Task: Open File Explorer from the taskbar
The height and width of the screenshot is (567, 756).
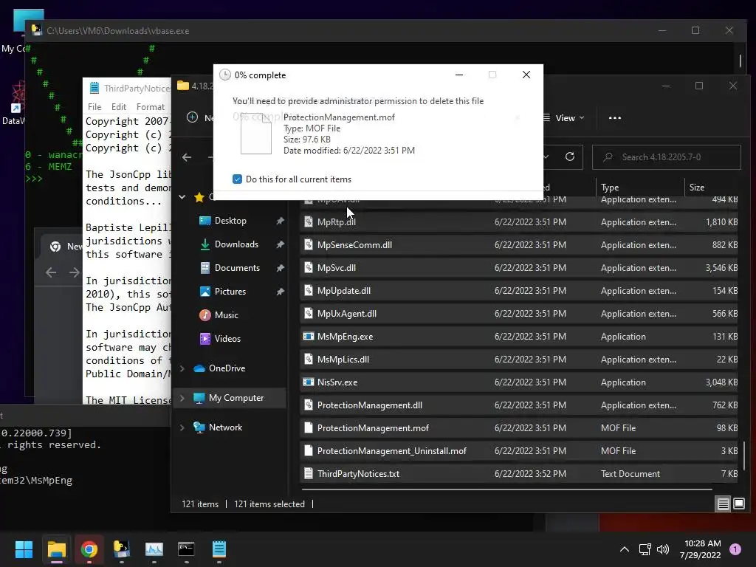Action: [56, 549]
